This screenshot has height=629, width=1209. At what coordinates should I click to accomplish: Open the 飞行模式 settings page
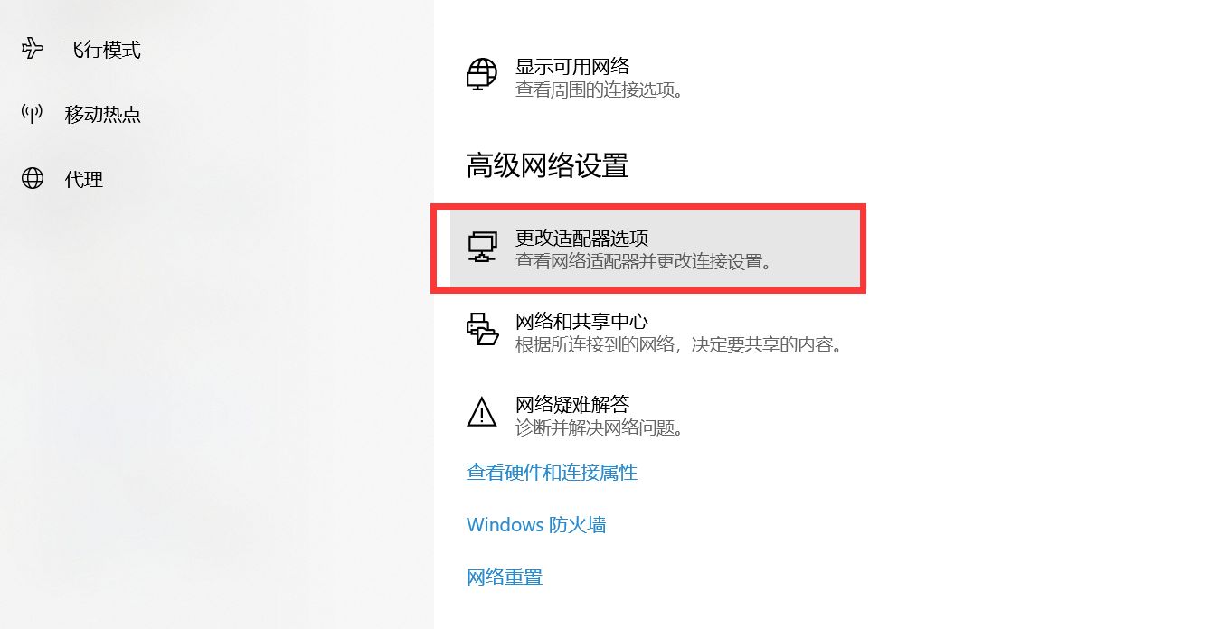pyautogui.click(x=217, y=49)
